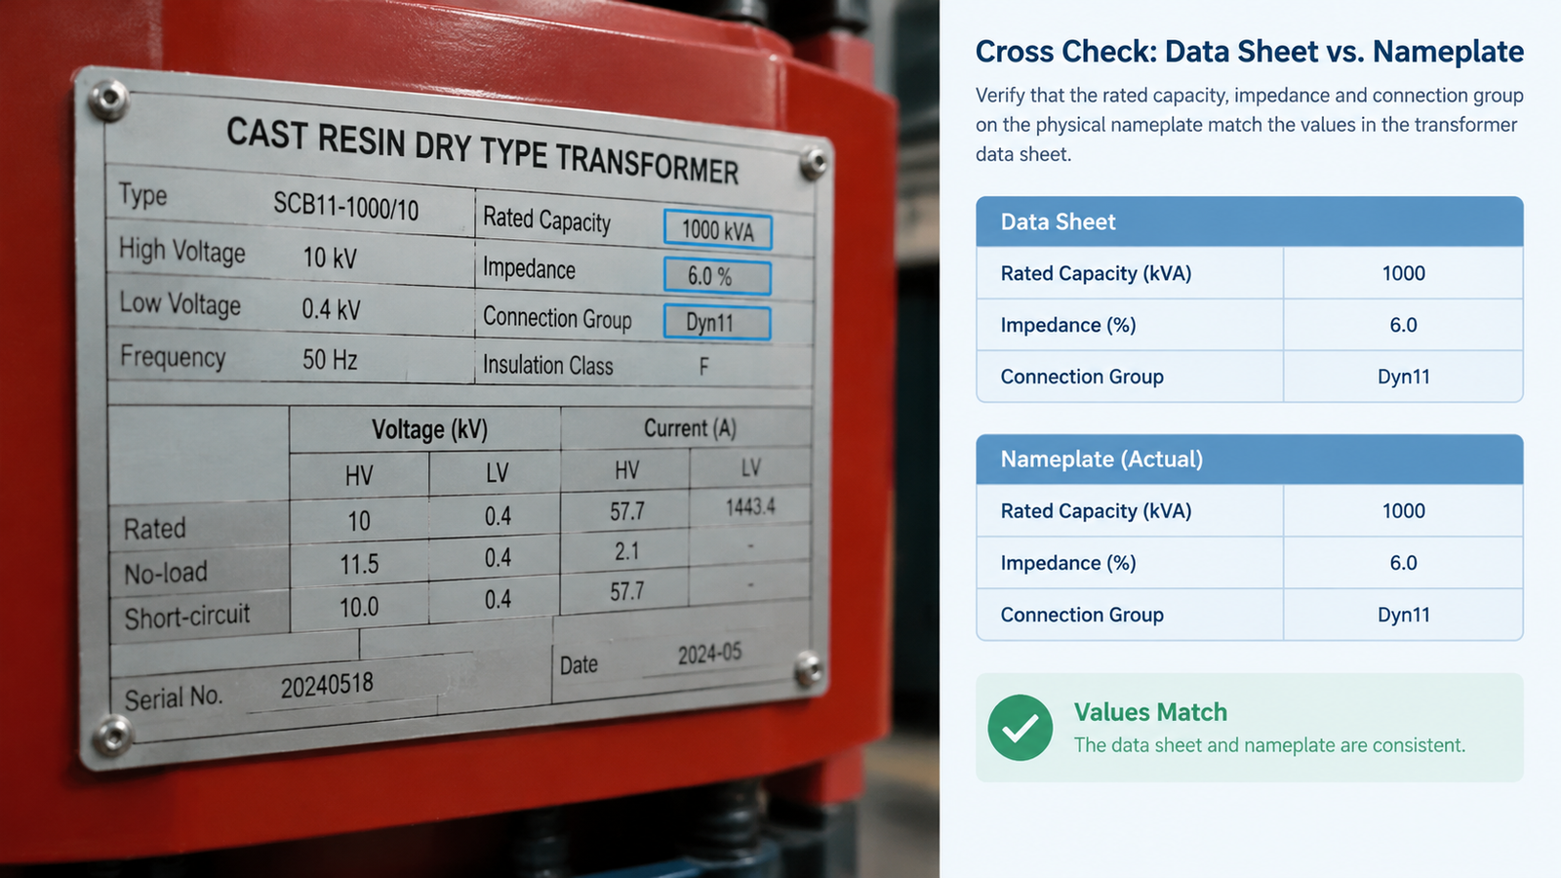Screen dimensions: 1561x878
Task: Click the 'CAST RESIN DRY TYPE TRANSFORMER' title
Action: click(483, 150)
